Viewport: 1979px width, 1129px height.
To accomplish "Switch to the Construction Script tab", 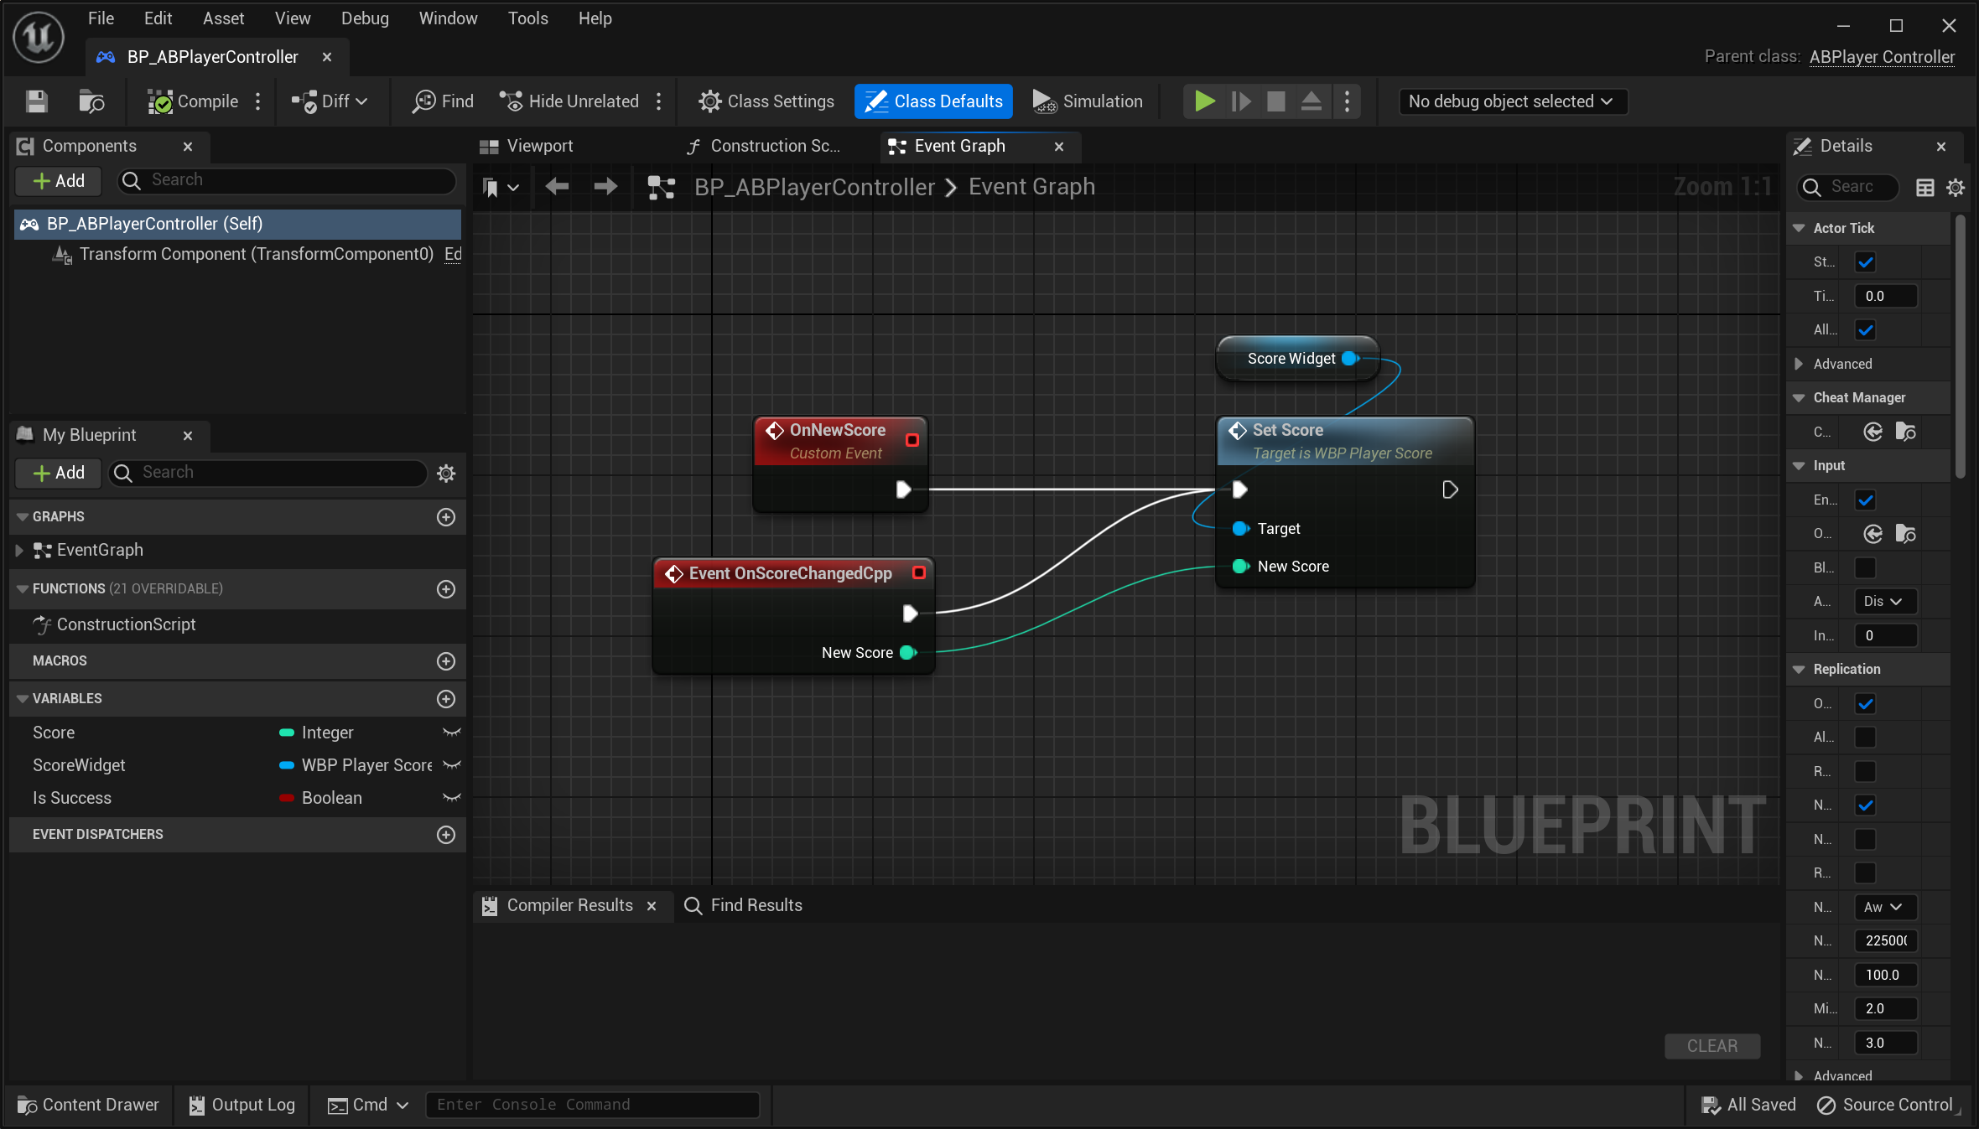I will click(x=763, y=146).
